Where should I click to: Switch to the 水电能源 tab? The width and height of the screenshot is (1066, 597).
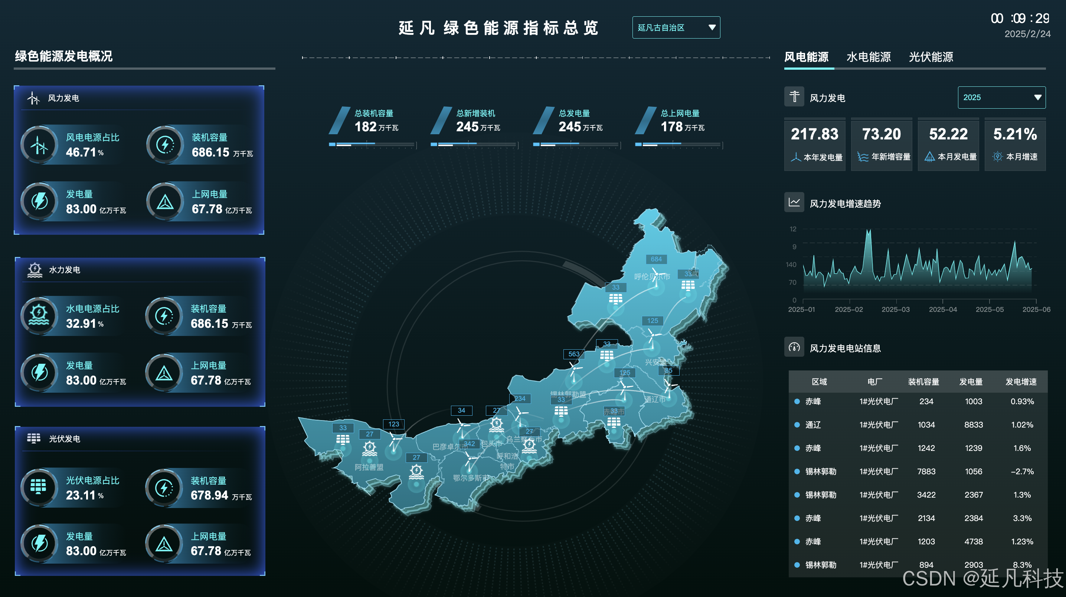pos(868,57)
